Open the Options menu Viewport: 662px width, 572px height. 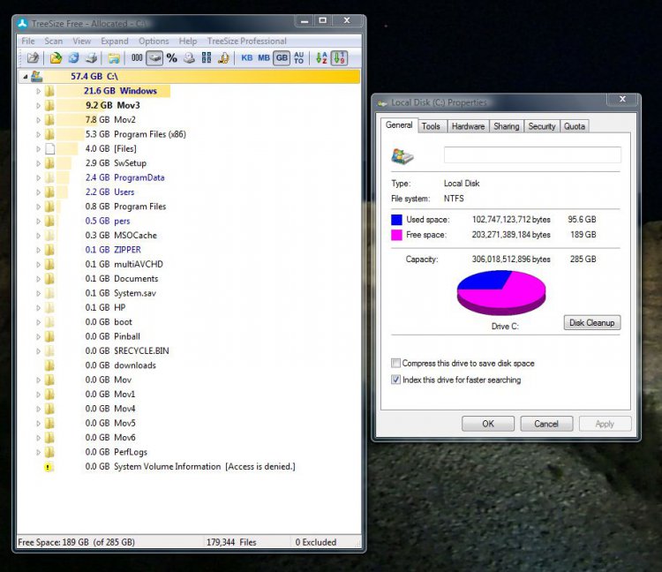click(x=154, y=41)
